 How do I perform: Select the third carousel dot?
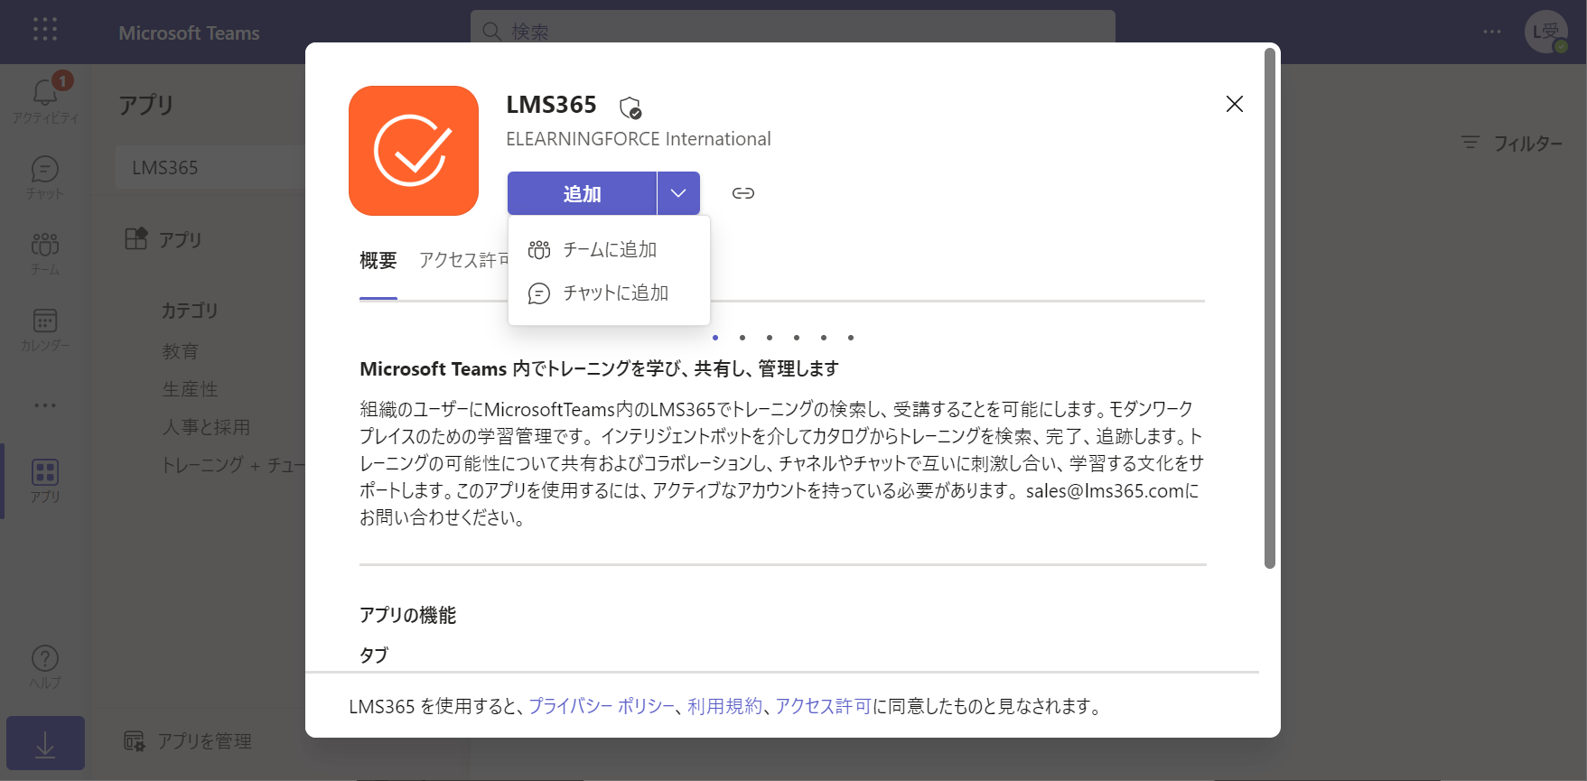[x=770, y=338]
